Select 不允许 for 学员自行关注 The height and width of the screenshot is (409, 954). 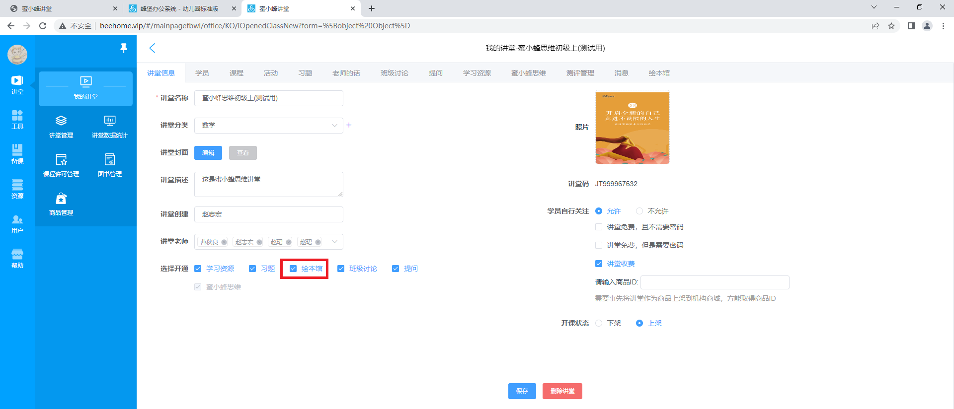(639, 211)
